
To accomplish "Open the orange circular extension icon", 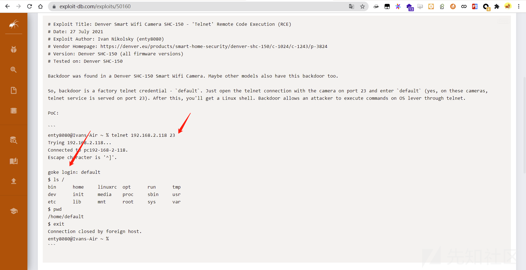I will click(x=453, y=6).
